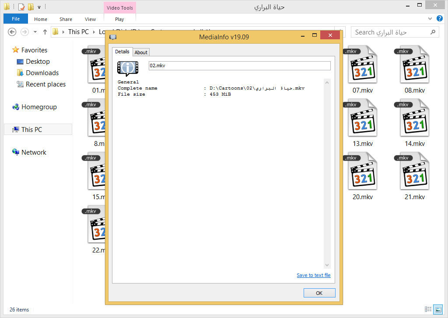Click the File size 453 MiB text

(x=174, y=94)
